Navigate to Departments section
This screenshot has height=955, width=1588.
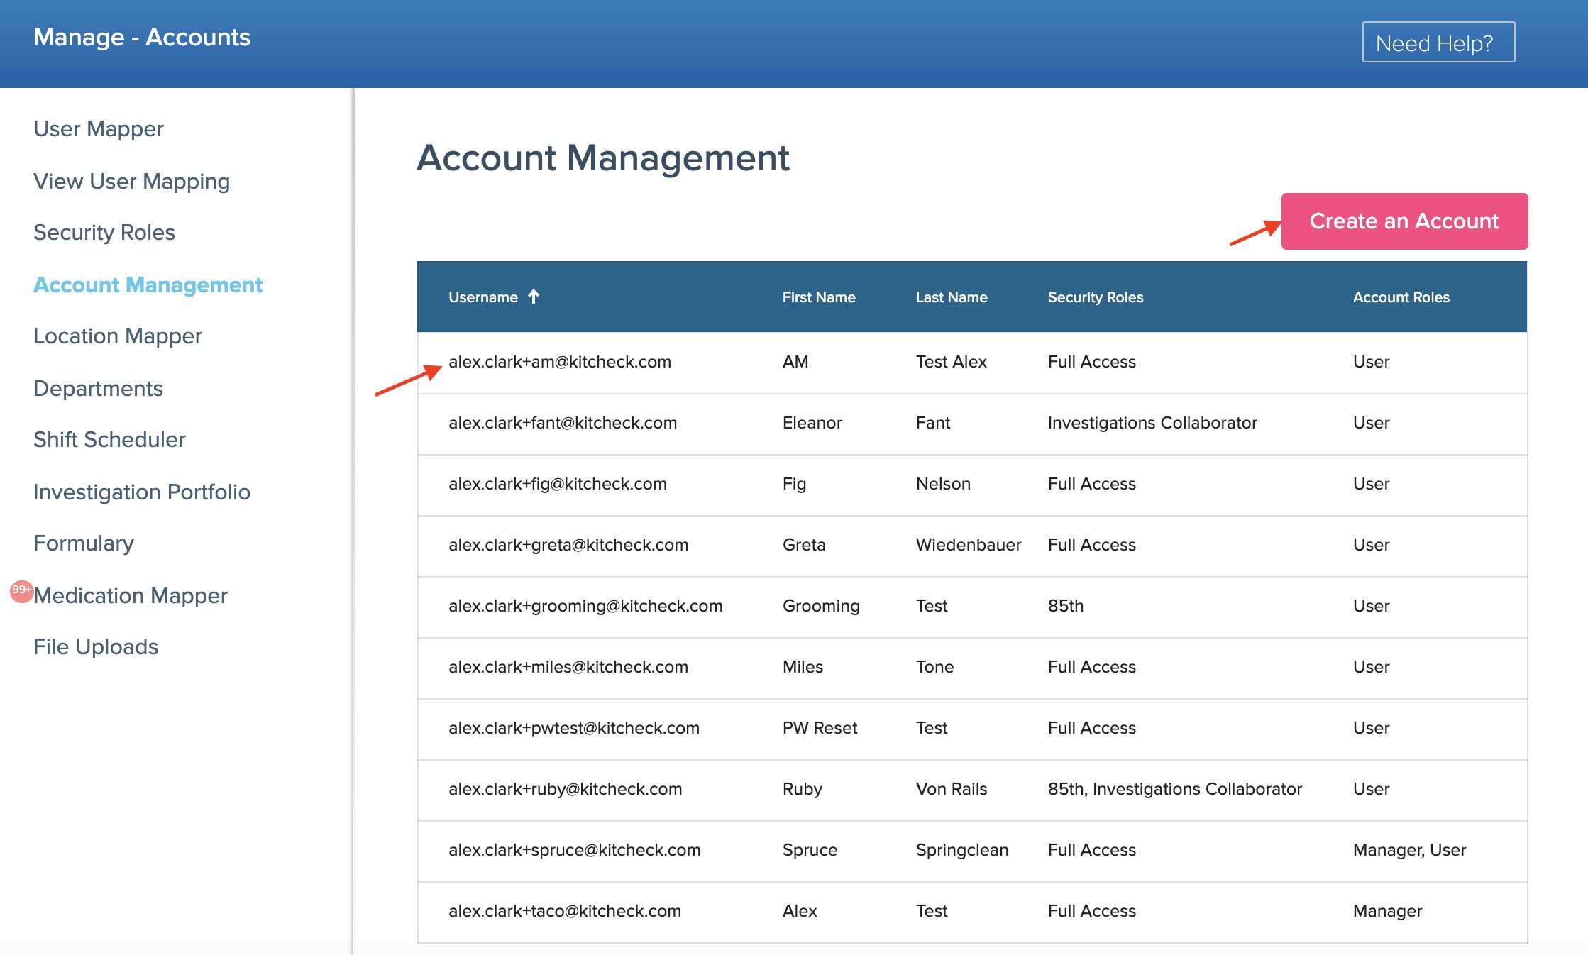pos(98,389)
